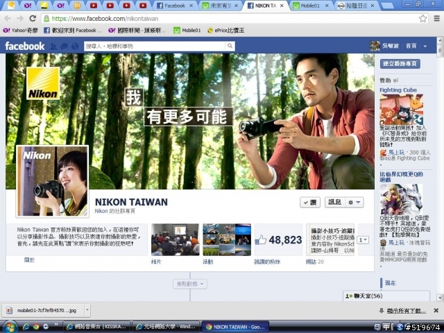Screen dimensions: 444x333
Task: Switch to NIKON TAIWAN taskbar window
Action: (x=235, y=327)
